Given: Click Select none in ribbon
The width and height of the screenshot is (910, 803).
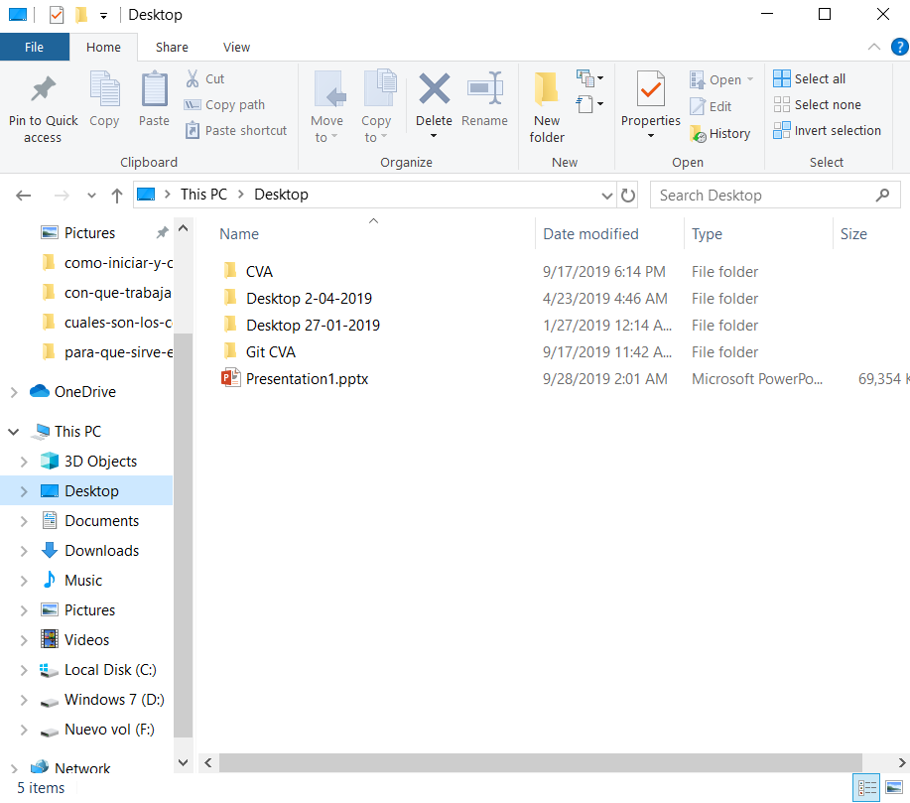Looking at the screenshot, I should click(817, 104).
